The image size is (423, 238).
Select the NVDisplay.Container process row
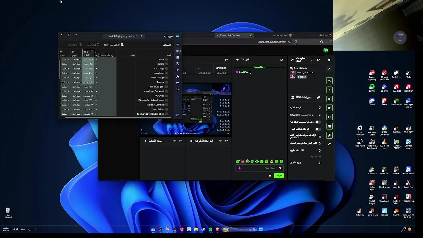[x=114, y=105]
